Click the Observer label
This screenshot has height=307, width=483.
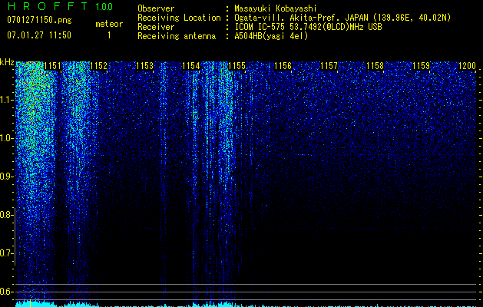click(x=156, y=8)
